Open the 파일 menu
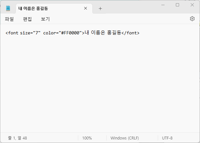Viewport: 200px width, 143px height. click(x=9, y=19)
